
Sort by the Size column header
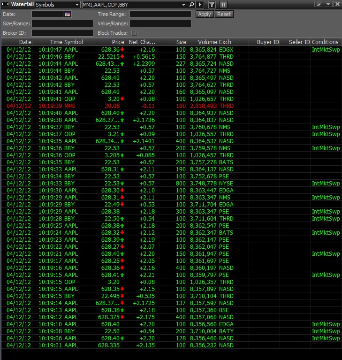[x=171, y=42]
